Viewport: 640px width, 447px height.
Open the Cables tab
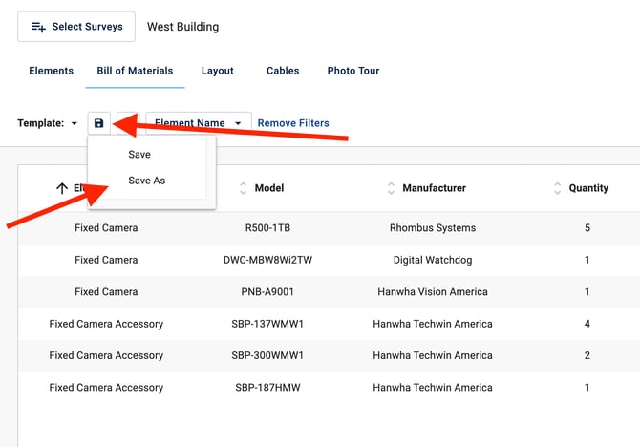click(x=283, y=71)
